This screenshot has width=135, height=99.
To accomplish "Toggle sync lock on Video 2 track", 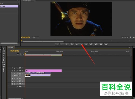I will click(x=15, y=71).
